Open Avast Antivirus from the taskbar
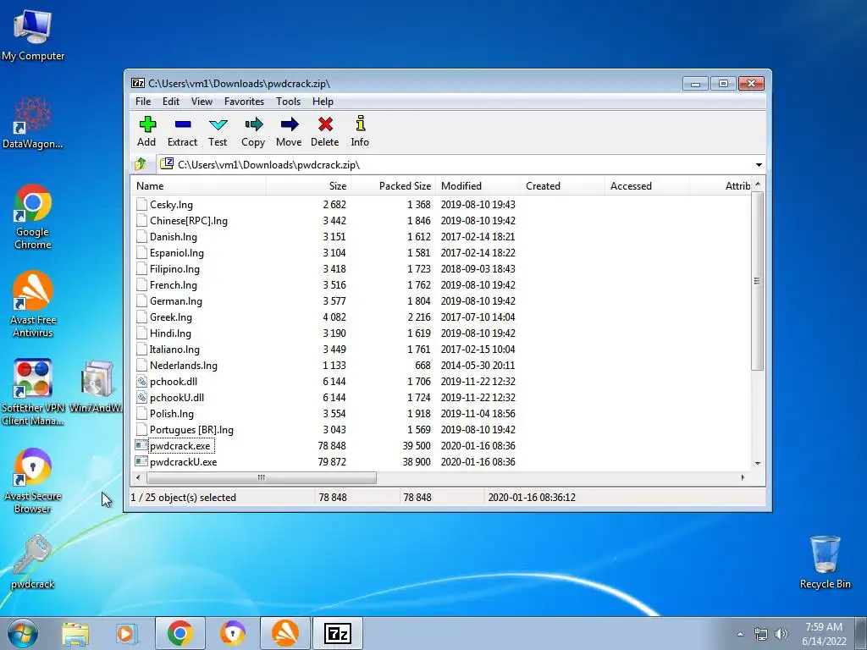Image resolution: width=867 pixels, height=650 pixels. 285,633
